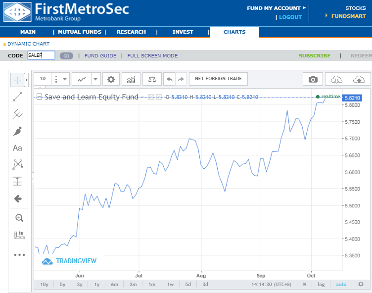This screenshot has width=372, height=293.
Task: Set chart range to 6m
Action: [x=114, y=284]
